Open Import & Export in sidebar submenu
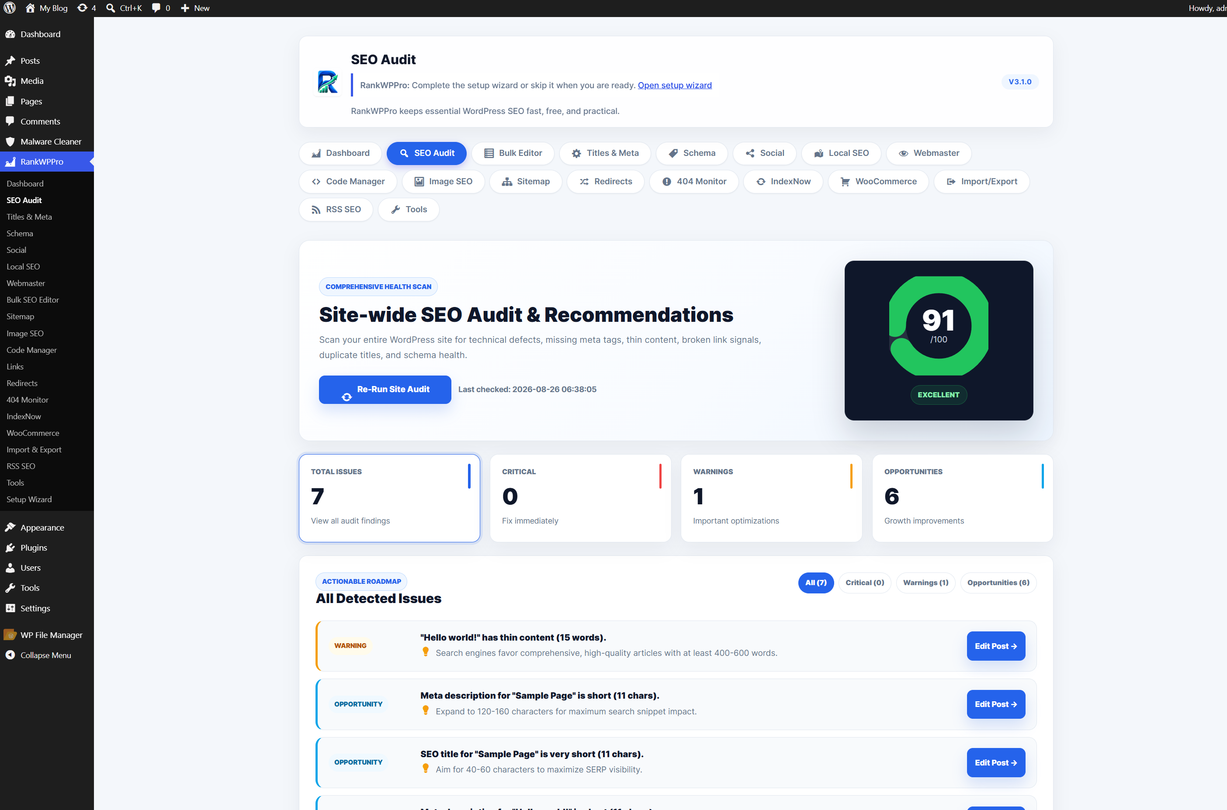The image size is (1227, 810). coord(34,450)
